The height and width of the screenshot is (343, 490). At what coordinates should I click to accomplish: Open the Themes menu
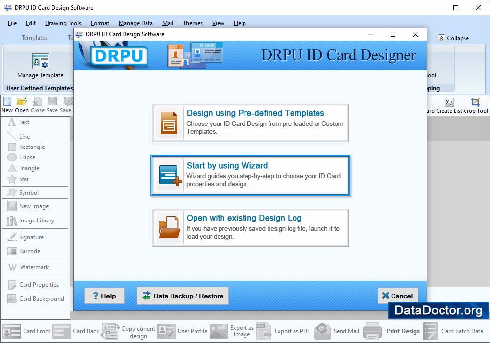pos(193,23)
